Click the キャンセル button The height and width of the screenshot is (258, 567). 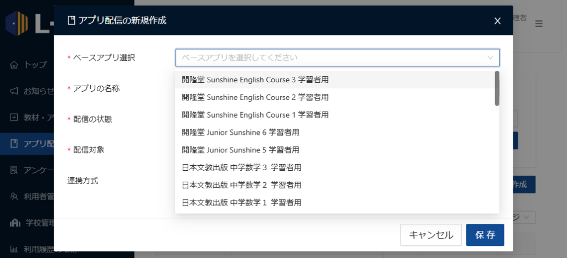431,235
